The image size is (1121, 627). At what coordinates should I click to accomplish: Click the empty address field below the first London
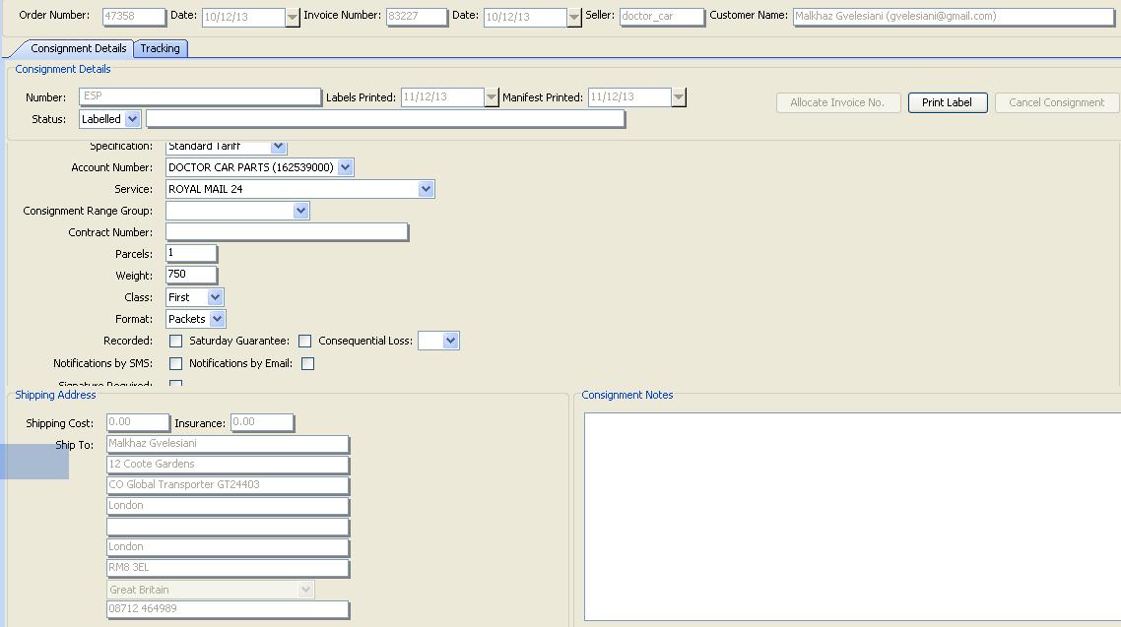229,527
